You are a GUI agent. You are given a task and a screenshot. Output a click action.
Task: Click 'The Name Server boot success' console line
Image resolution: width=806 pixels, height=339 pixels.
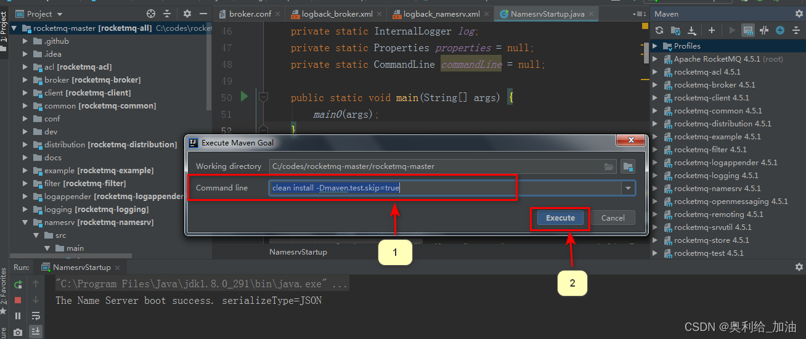tap(189, 301)
